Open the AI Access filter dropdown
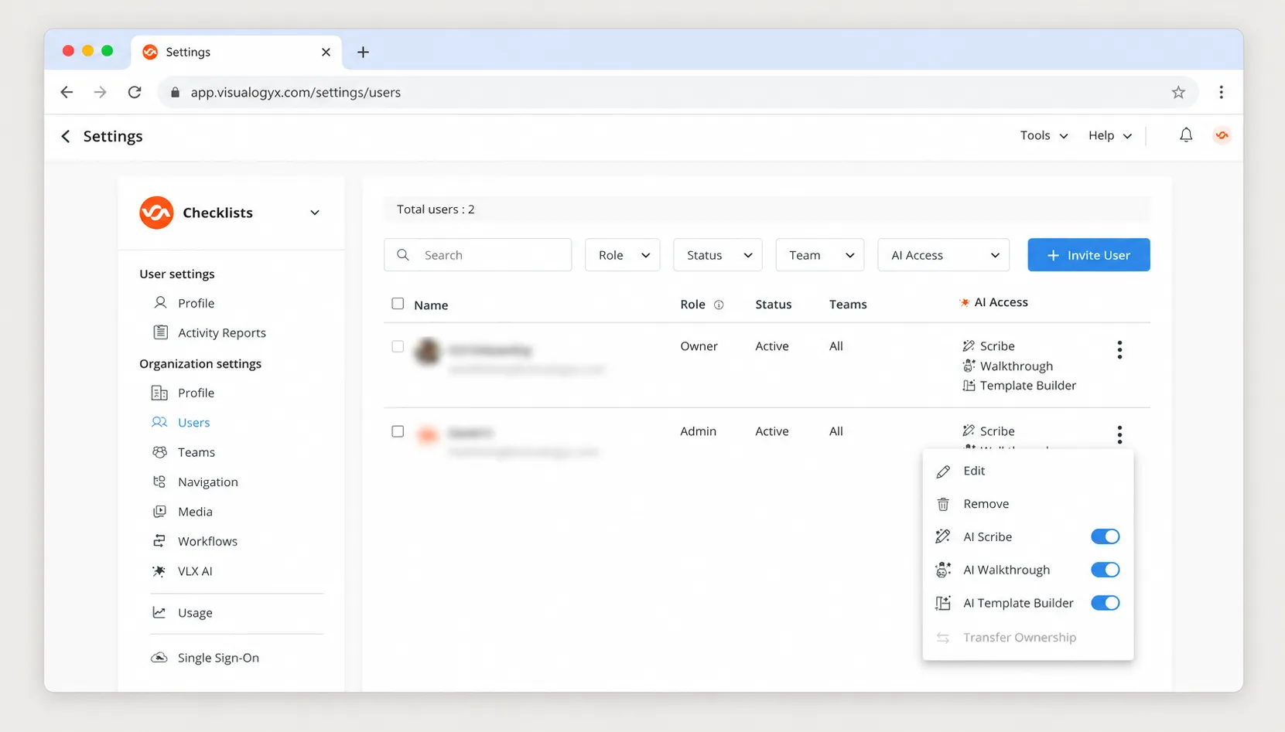The height and width of the screenshot is (732, 1285). (x=943, y=255)
